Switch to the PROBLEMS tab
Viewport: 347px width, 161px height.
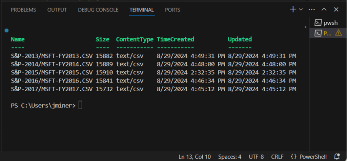click(23, 10)
